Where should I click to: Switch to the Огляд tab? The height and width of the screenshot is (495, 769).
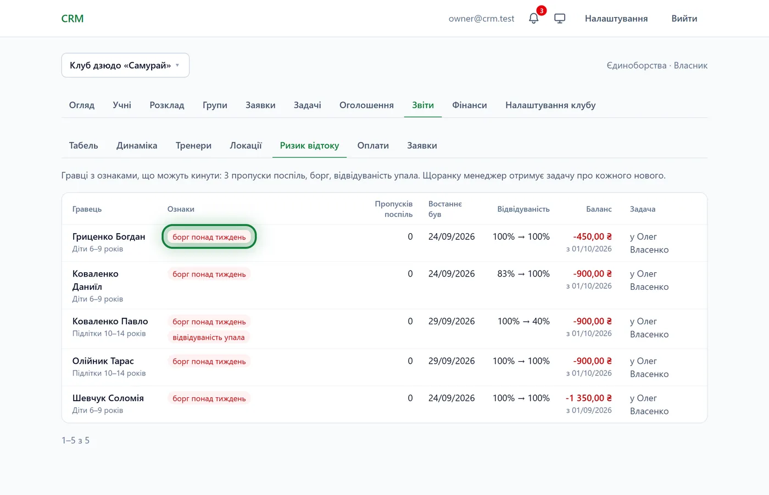(82, 105)
